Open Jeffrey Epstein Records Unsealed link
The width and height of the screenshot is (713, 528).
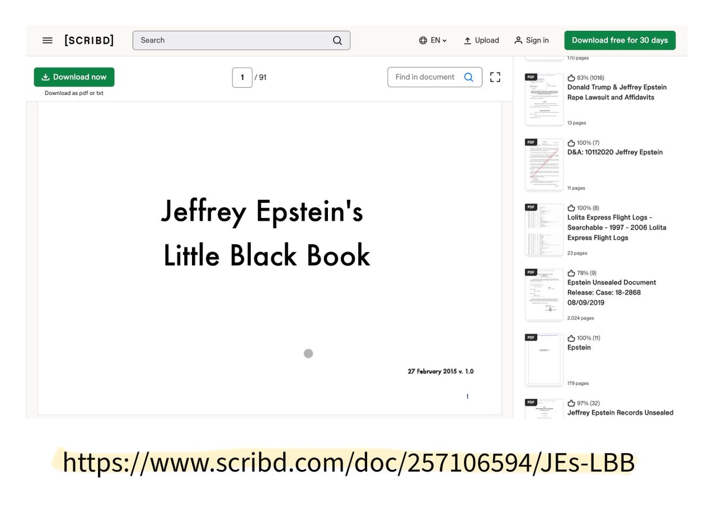620,413
